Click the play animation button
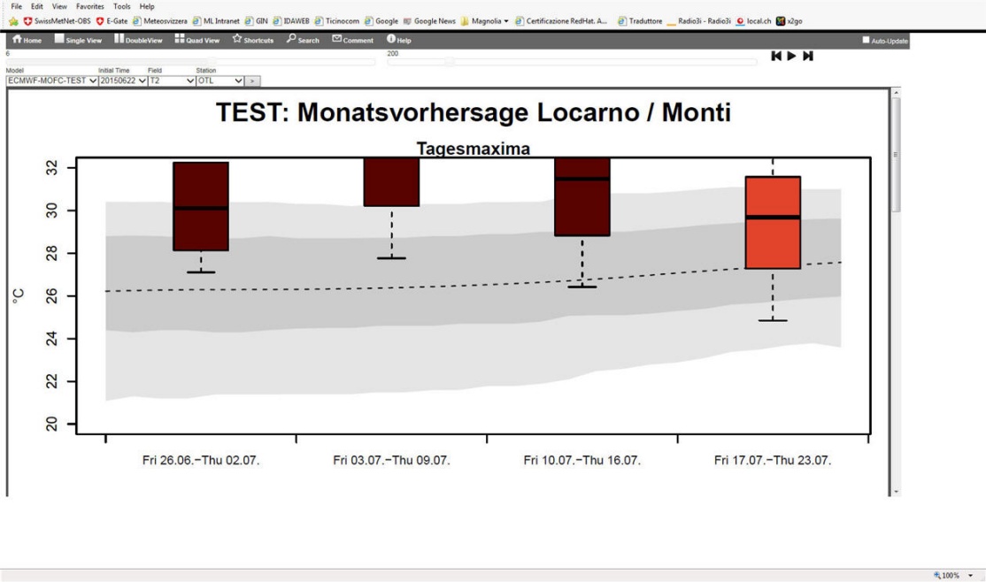 [791, 56]
